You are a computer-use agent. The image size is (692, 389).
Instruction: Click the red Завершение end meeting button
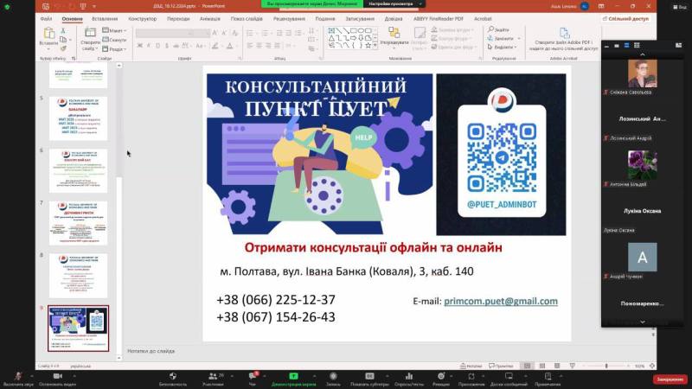[669, 379]
